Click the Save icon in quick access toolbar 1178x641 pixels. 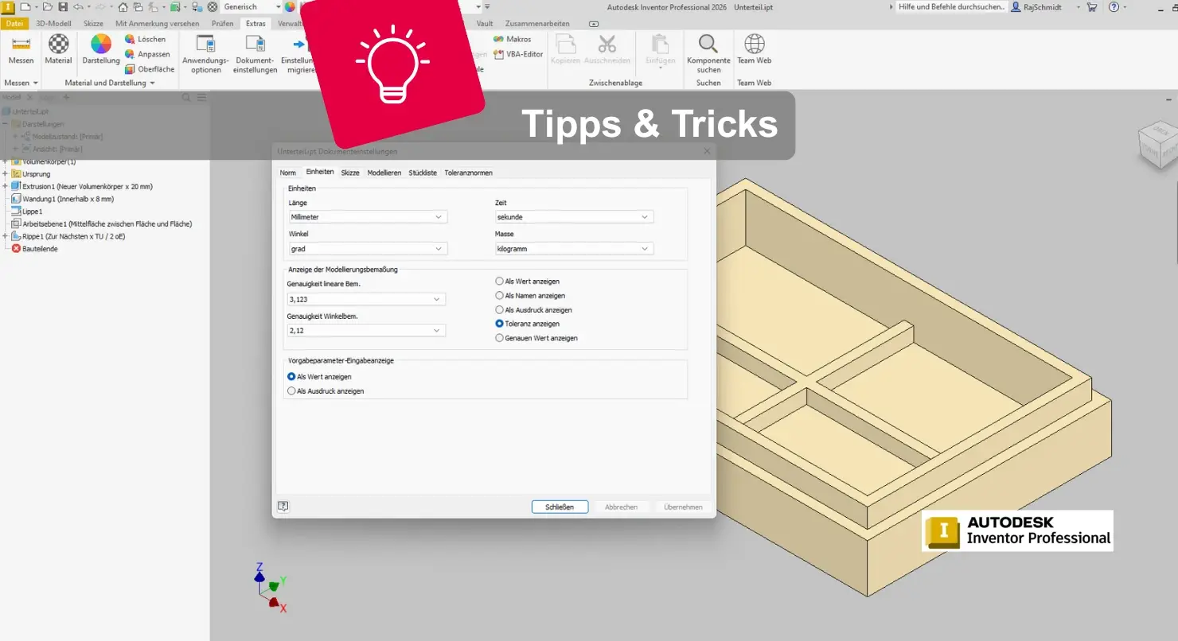63,7
